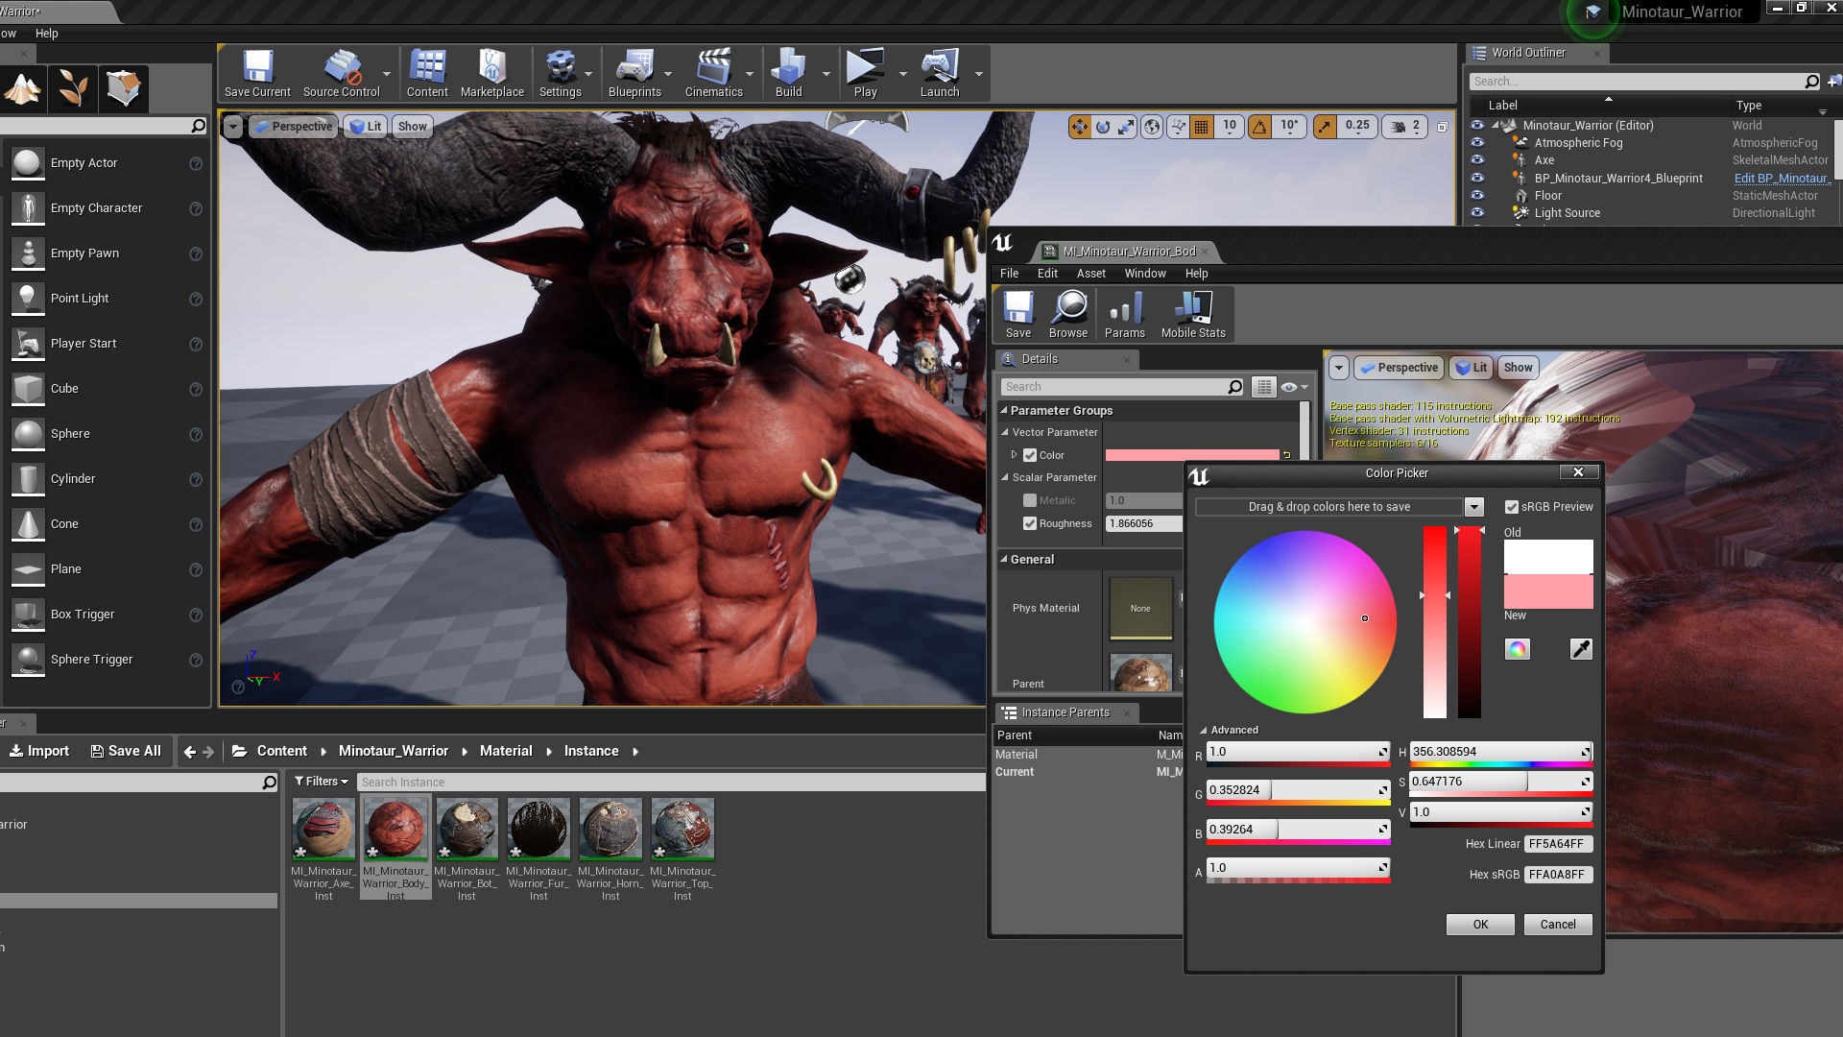The image size is (1843, 1037).
Task: Open the main editor Help menu
Action: (46, 34)
